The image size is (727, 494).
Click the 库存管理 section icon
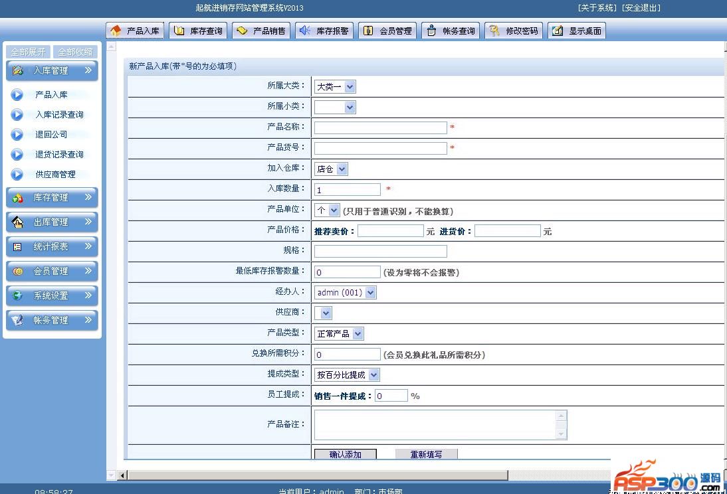[18, 198]
